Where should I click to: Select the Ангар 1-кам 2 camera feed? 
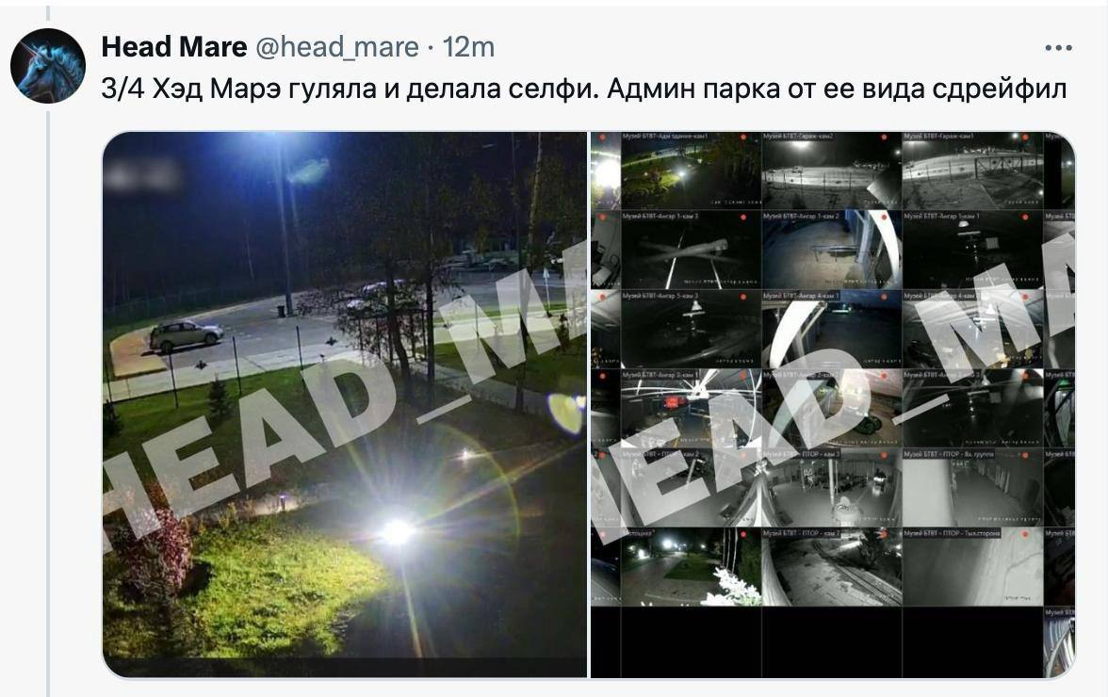click(832, 250)
